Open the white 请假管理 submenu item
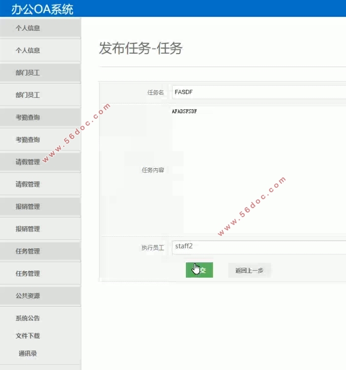Viewport: 346px width, 370px height. click(40, 184)
